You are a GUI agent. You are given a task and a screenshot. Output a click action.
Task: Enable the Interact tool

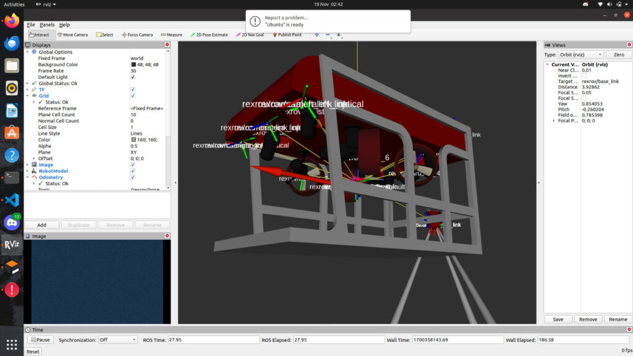pyautogui.click(x=42, y=35)
